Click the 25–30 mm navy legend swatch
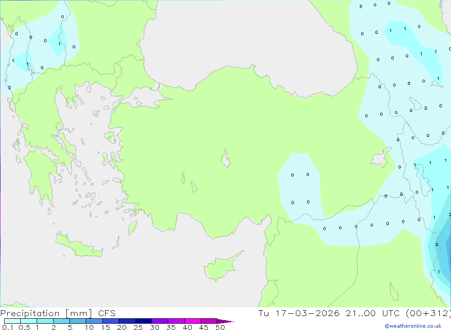The image size is (451, 330). tap(143, 321)
